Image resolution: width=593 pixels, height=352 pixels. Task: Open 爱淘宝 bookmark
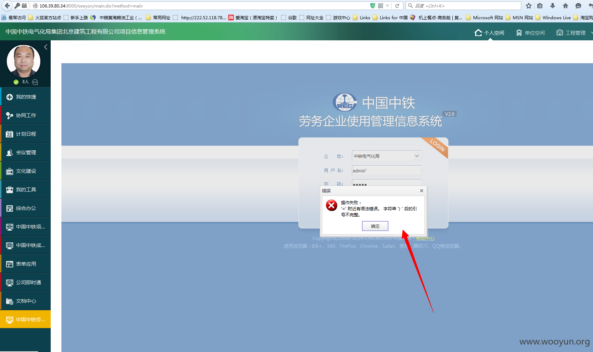253,17
